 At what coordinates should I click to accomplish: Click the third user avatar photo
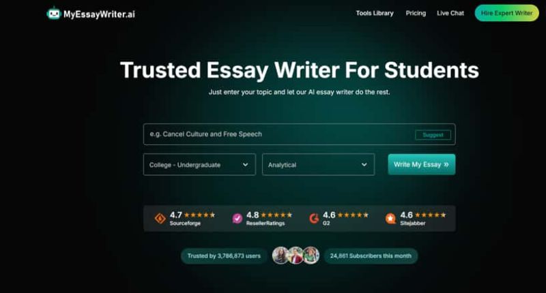tap(311, 256)
